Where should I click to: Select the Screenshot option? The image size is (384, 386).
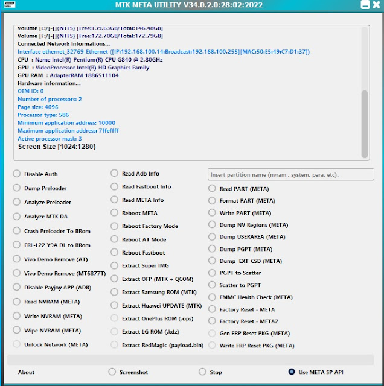(112, 372)
